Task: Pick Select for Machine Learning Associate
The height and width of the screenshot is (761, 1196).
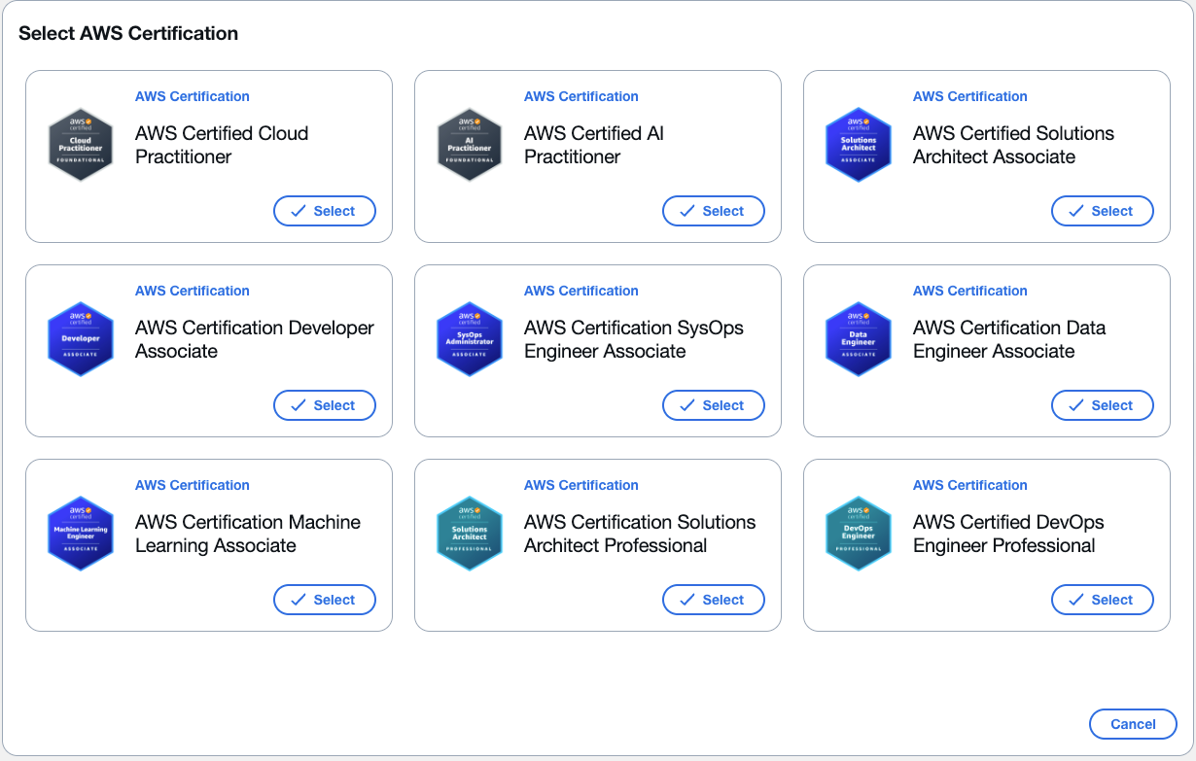Action: [324, 600]
